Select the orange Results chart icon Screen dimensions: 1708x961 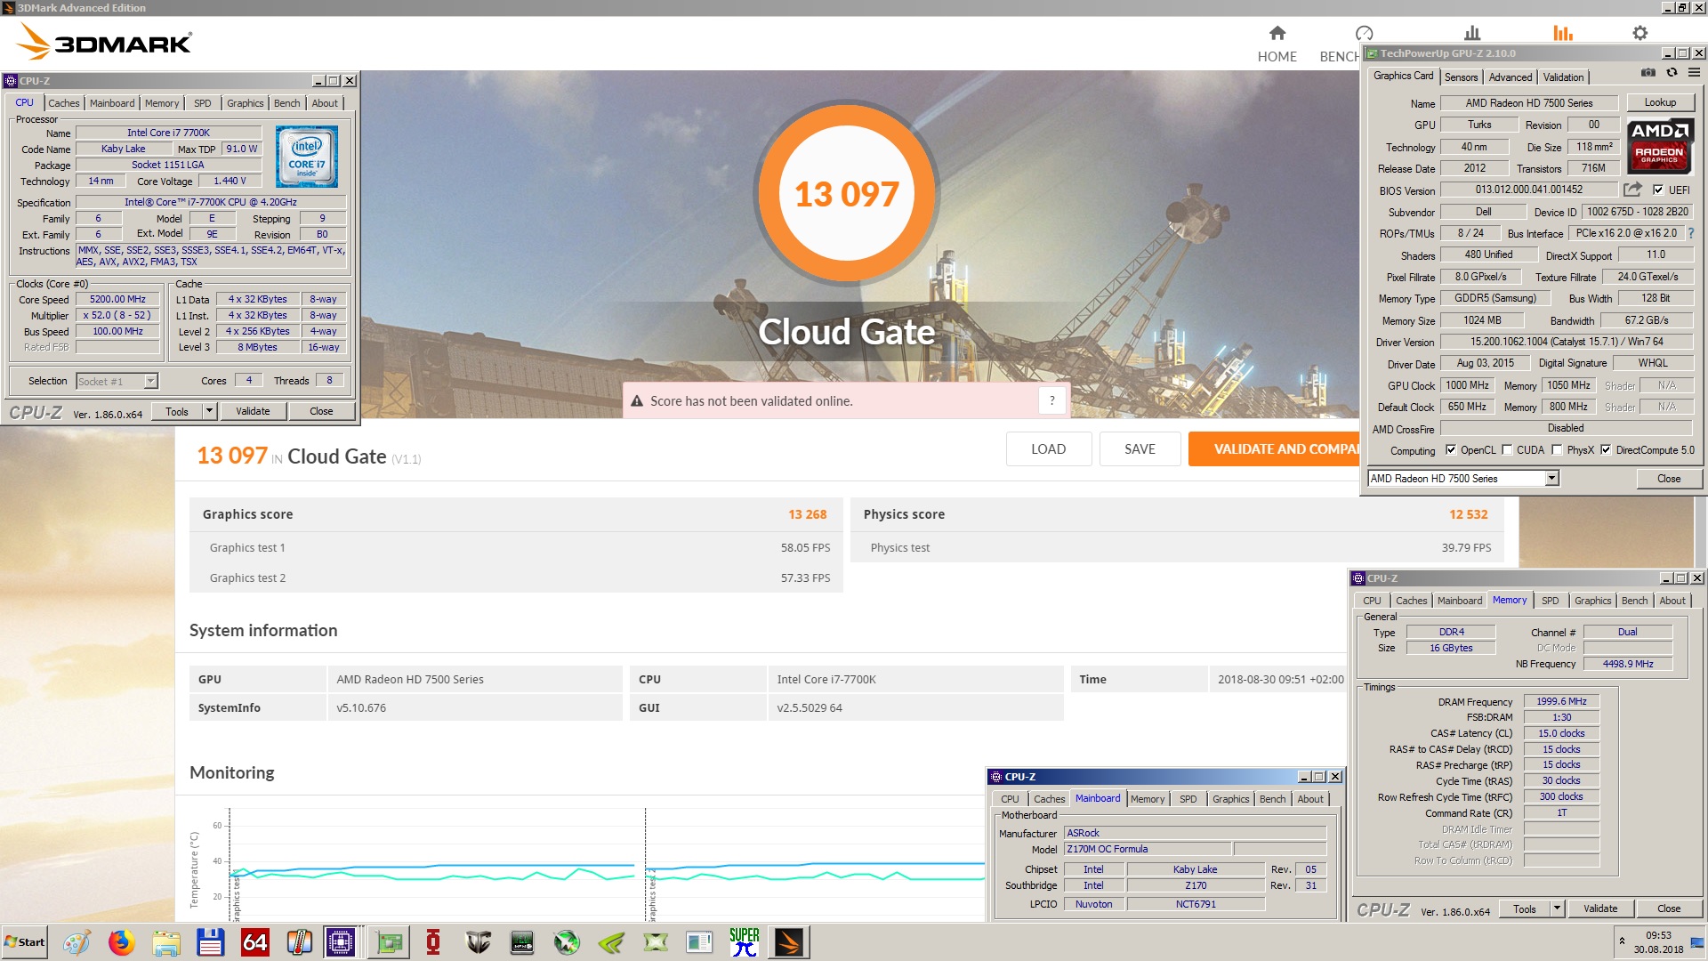[x=1563, y=33]
